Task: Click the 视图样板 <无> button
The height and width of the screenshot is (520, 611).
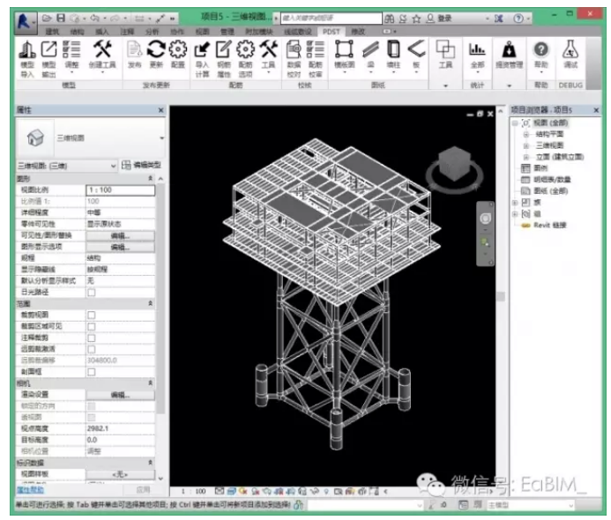Action: pyautogui.click(x=121, y=474)
